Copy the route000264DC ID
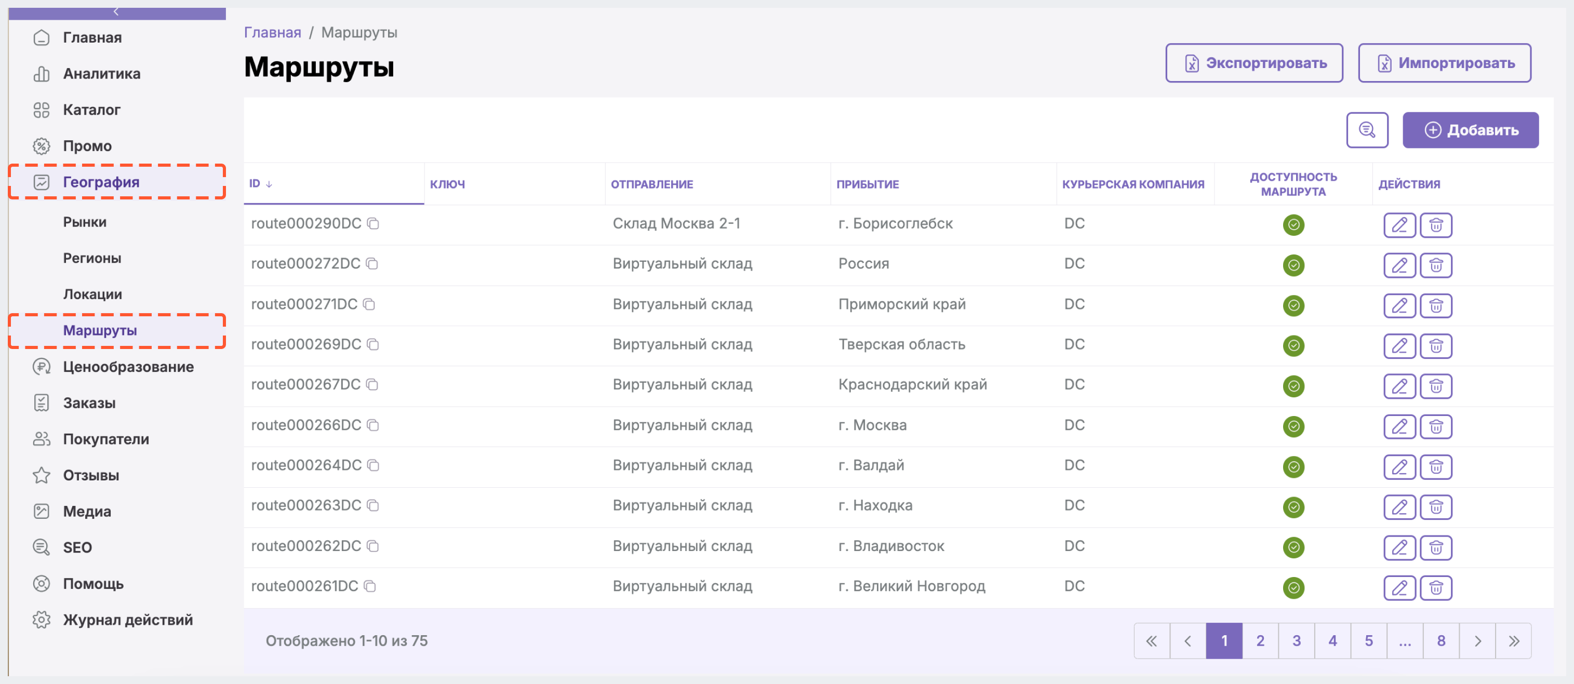1574x684 pixels. pyautogui.click(x=373, y=465)
